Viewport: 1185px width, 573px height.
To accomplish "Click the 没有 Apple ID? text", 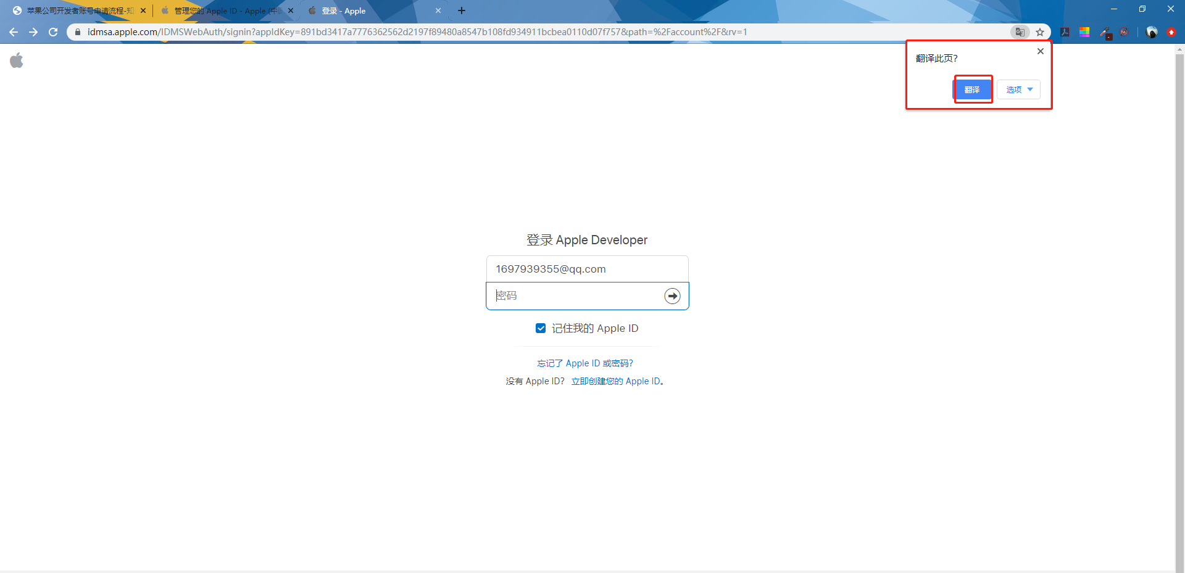I will [x=535, y=381].
